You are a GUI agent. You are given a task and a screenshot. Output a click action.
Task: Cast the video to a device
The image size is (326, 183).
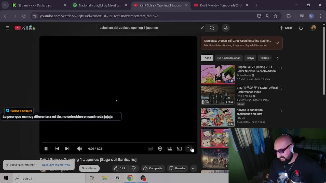(x=180, y=149)
